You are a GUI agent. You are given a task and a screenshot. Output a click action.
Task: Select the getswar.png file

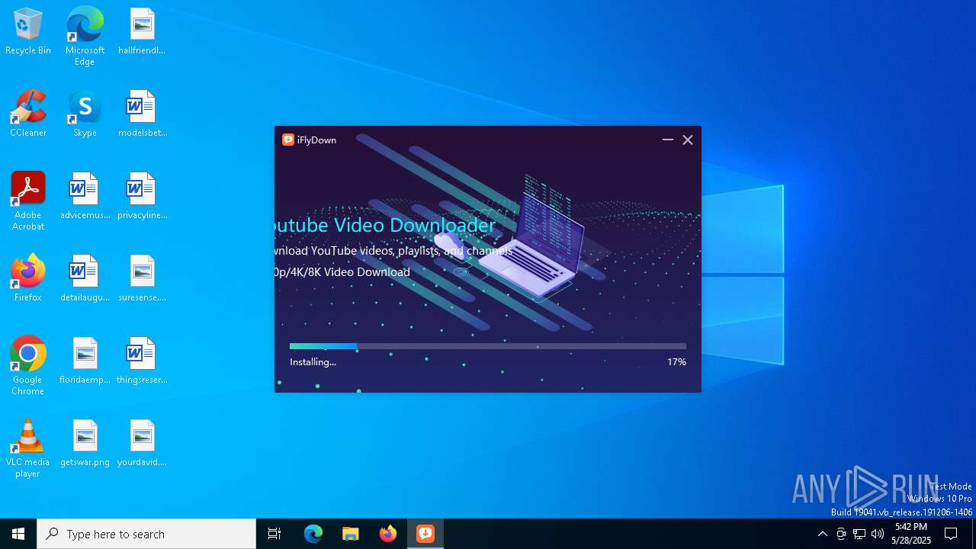point(85,444)
